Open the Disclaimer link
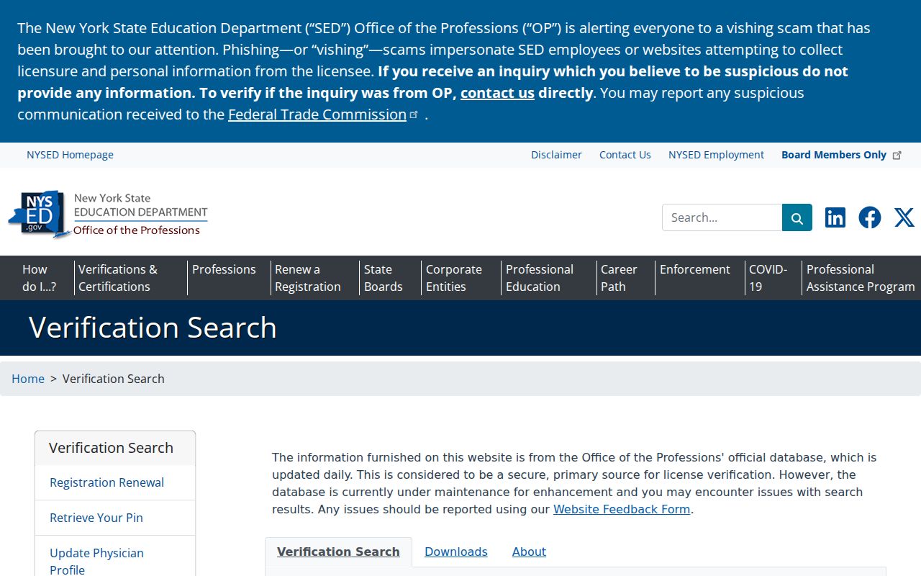 click(556, 155)
